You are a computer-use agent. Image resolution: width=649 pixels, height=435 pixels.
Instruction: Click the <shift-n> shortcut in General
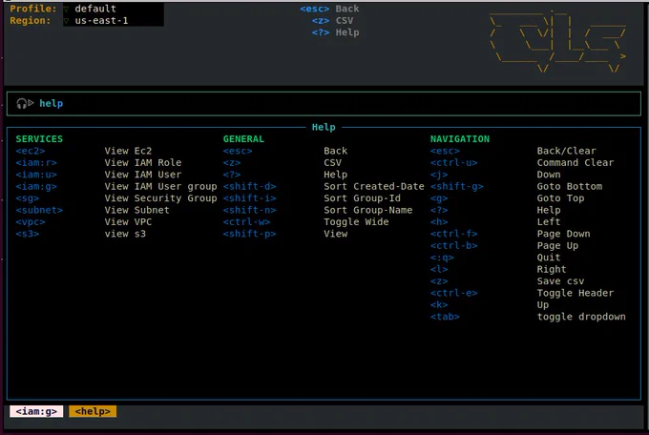[x=250, y=210]
